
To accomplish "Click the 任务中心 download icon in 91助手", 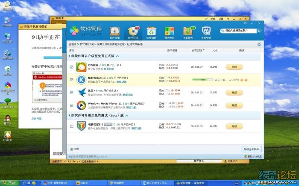I will [x=226, y=161].
